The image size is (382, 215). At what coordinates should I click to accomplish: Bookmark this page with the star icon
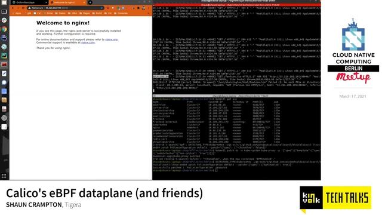101,8
